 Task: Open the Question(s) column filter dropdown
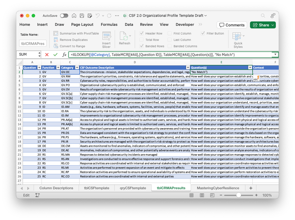250,68
